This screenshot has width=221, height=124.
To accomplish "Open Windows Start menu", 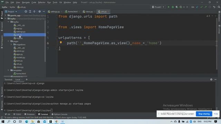I will coord(3,122).
